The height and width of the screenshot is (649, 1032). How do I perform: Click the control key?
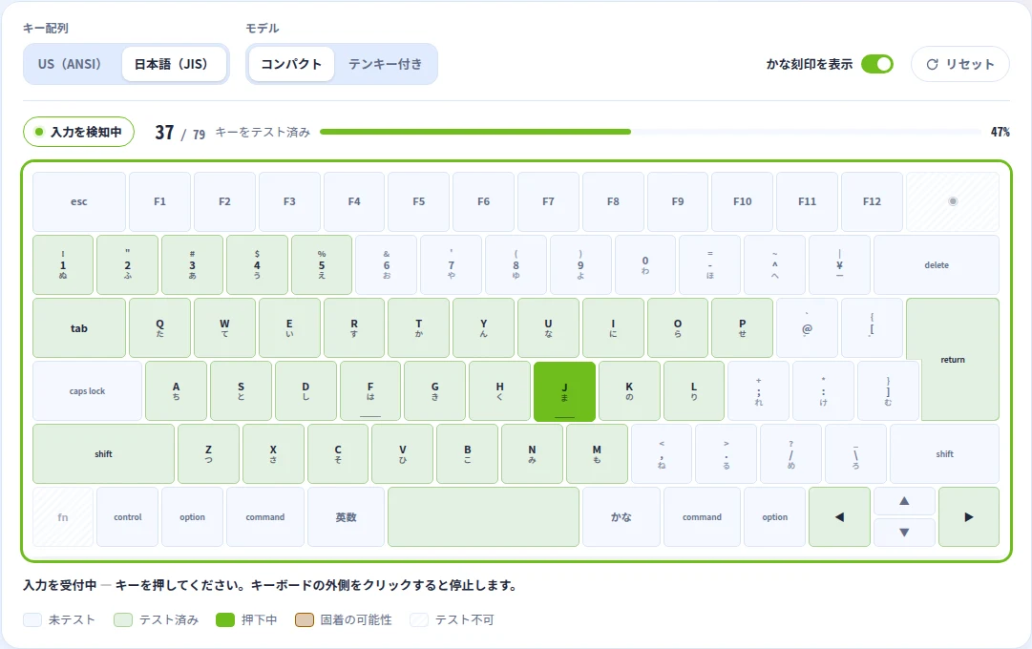click(x=128, y=516)
